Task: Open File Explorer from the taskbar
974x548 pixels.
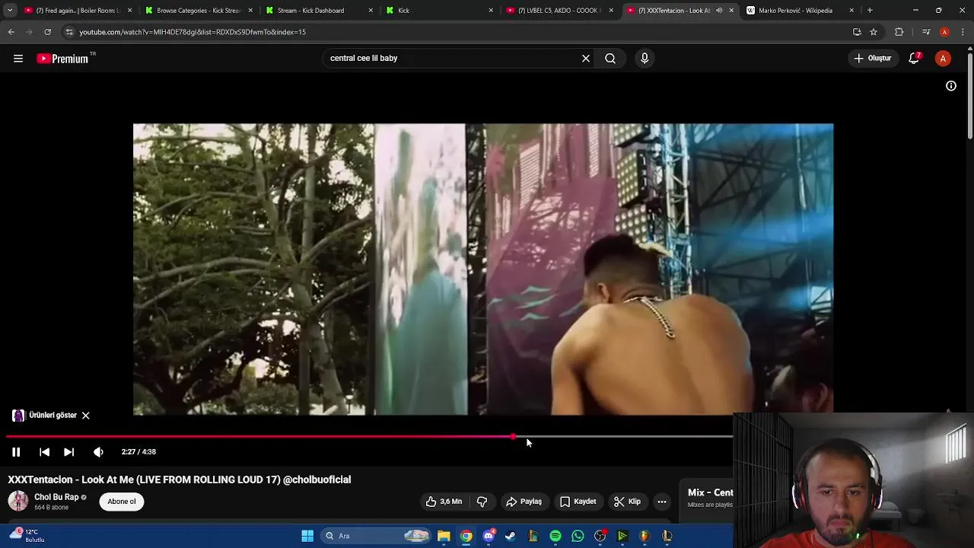Action: (444, 536)
